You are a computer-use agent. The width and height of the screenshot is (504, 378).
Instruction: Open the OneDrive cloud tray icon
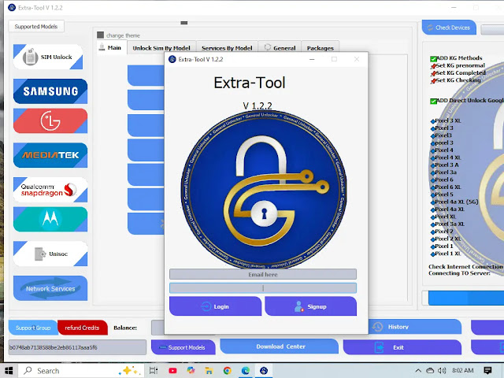pyautogui.click(x=430, y=371)
